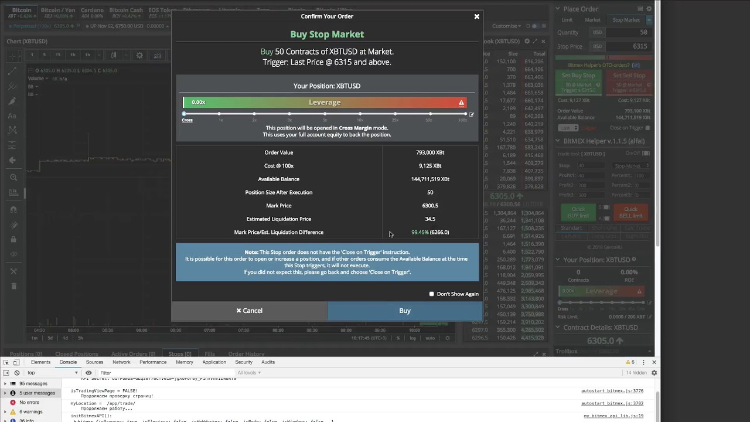
Task: Toggle console live expression eye icon
Action: 88,373
